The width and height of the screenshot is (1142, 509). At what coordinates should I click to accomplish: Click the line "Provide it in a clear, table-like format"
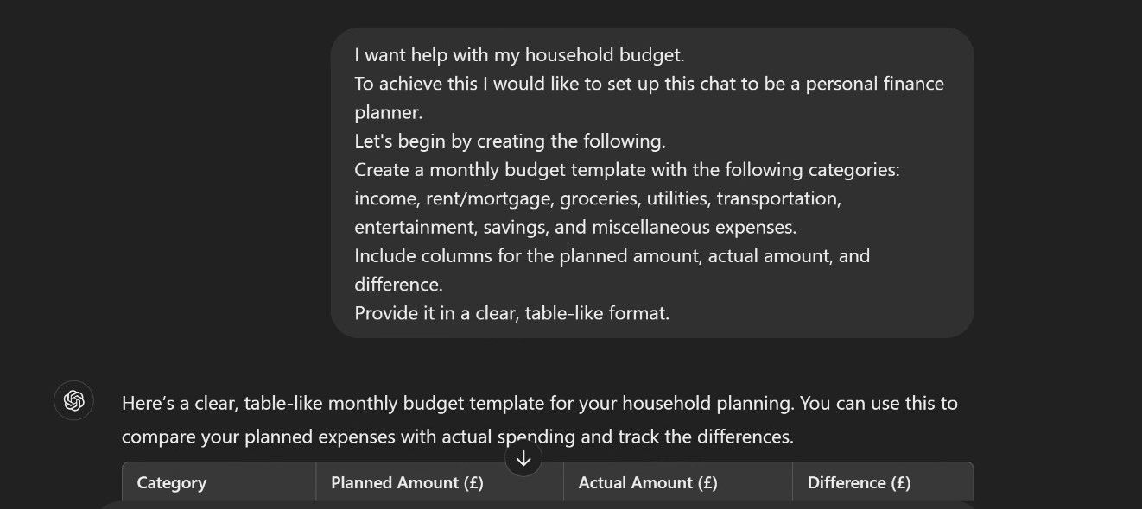[x=511, y=313]
